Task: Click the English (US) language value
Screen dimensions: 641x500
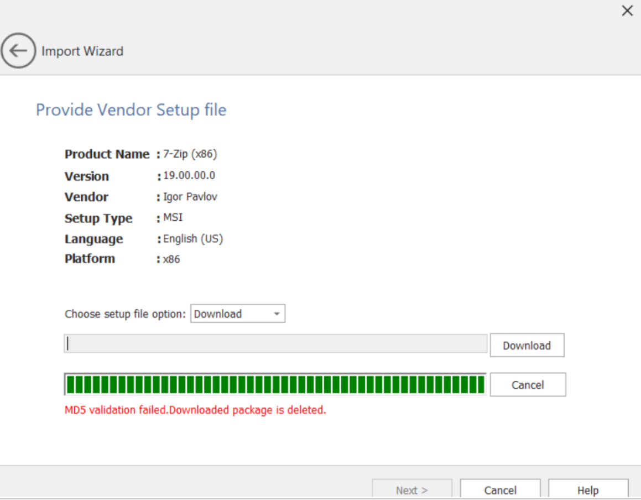Action: (x=193, y=239)
